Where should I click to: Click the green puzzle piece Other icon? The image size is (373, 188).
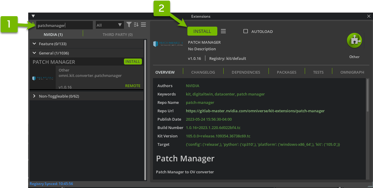(354, 40)
